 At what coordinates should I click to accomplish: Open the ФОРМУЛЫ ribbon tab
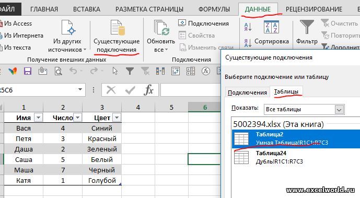point(214,9)
